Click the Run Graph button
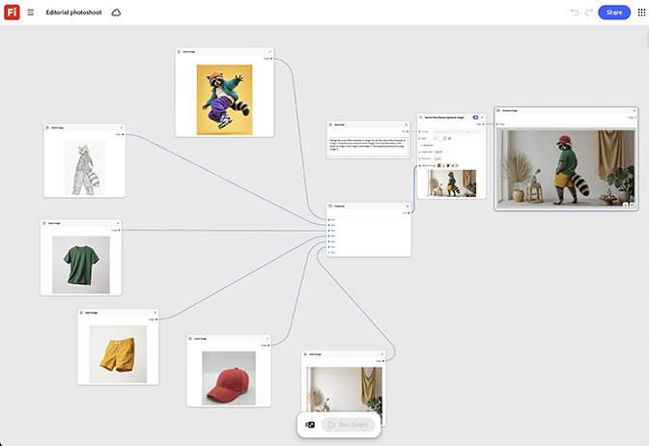Image resolution: width=649 pixels, height=446 pixels. (x=348, y=425)
